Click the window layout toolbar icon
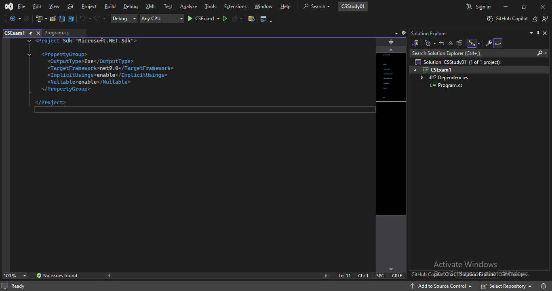This screenshot has width=552, height=291. [x=263, y=19]
